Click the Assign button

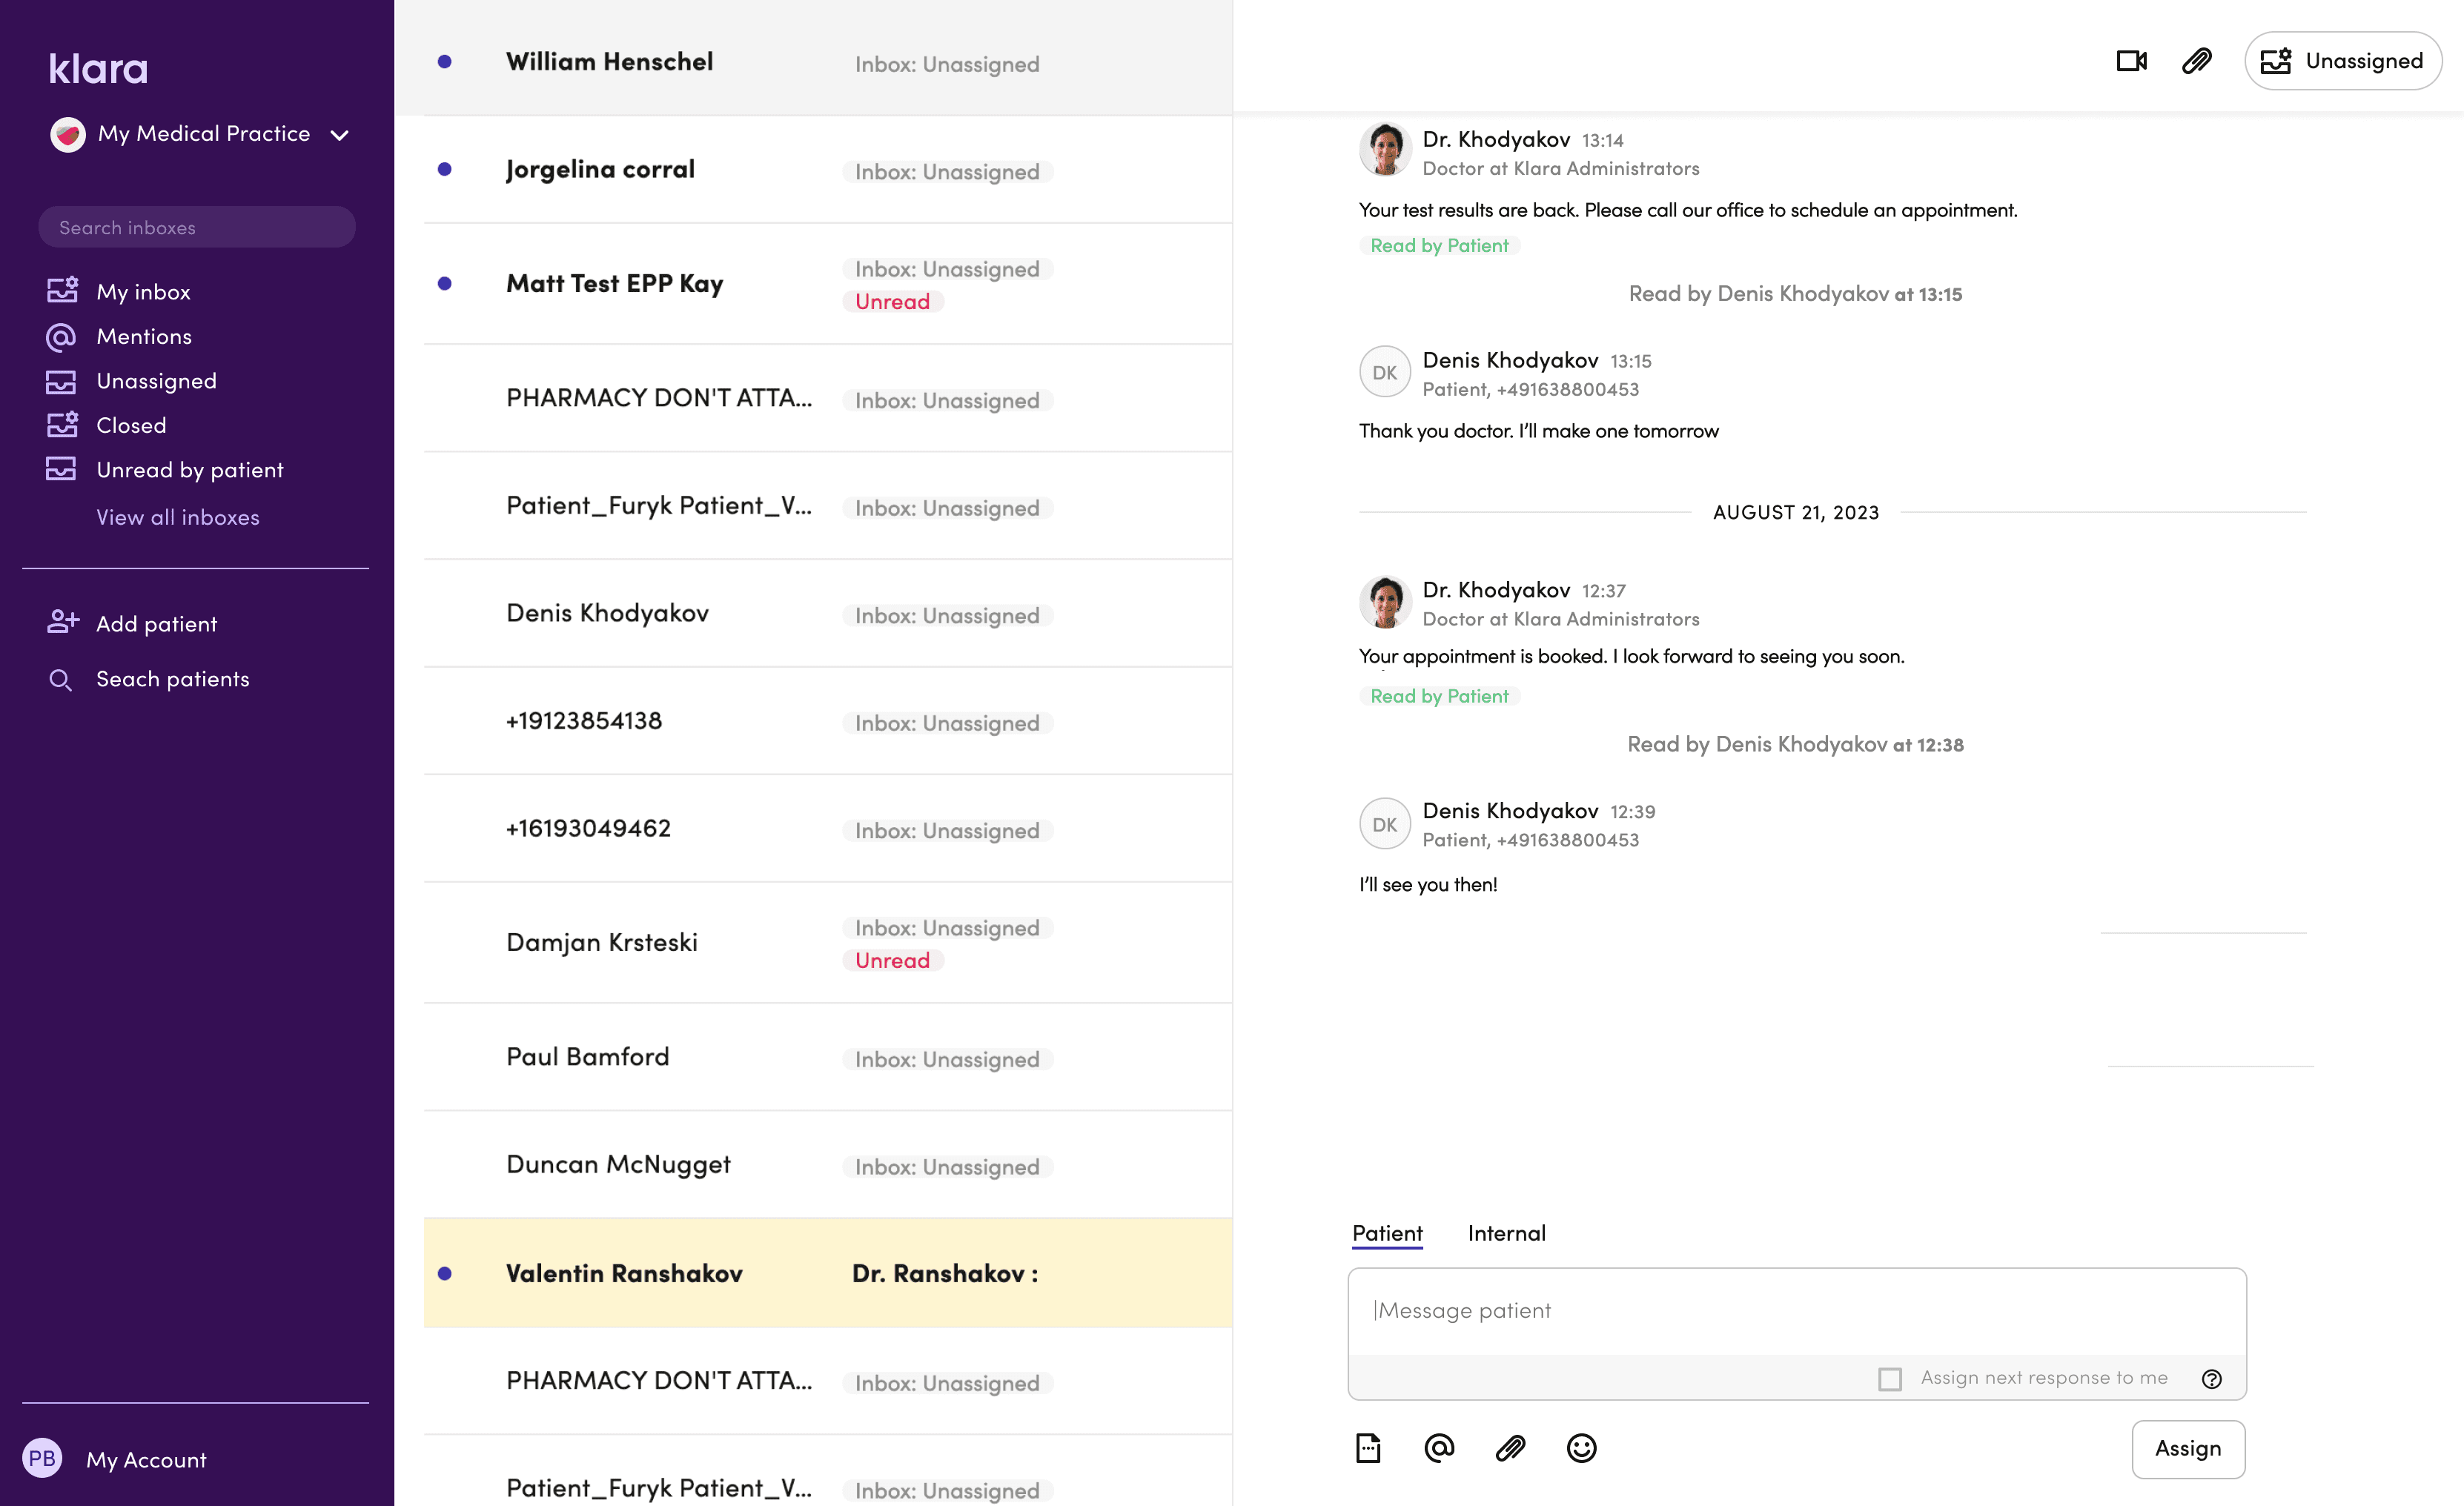(x=2187, y=1448)
